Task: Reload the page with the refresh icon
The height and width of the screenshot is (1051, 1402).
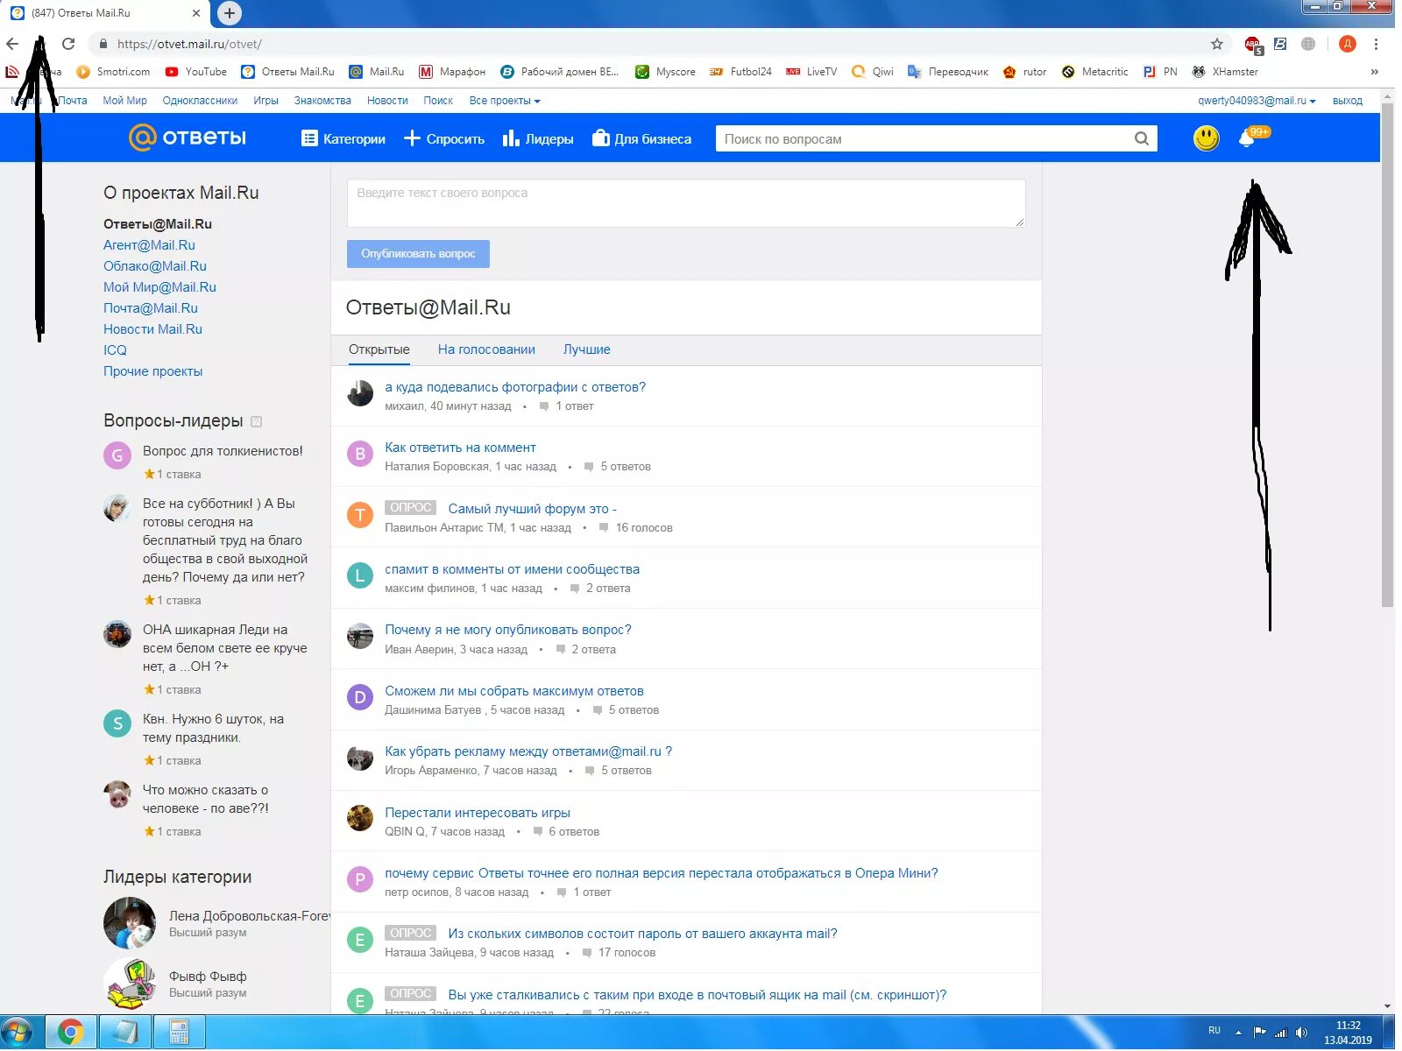Action: click(x=68, y=44)
